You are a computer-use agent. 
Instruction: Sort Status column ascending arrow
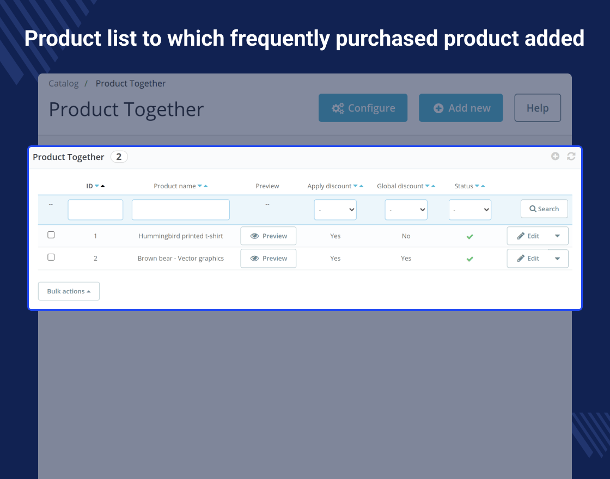483,186
